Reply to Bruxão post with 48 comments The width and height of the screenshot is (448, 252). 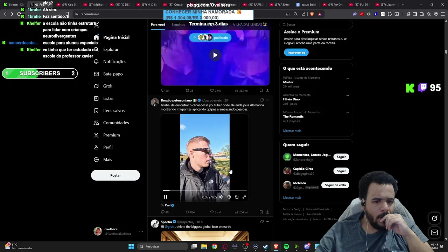tap(164, 212)
